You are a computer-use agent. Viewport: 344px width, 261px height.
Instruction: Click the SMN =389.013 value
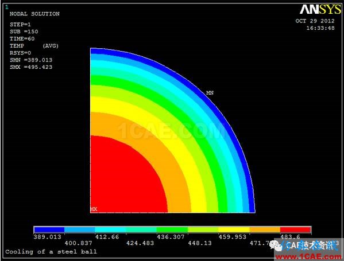[x=31, y=60]
